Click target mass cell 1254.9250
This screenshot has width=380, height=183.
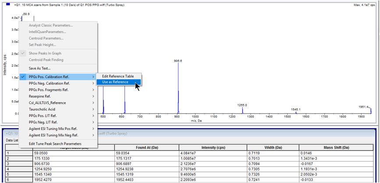coord(74,169)
